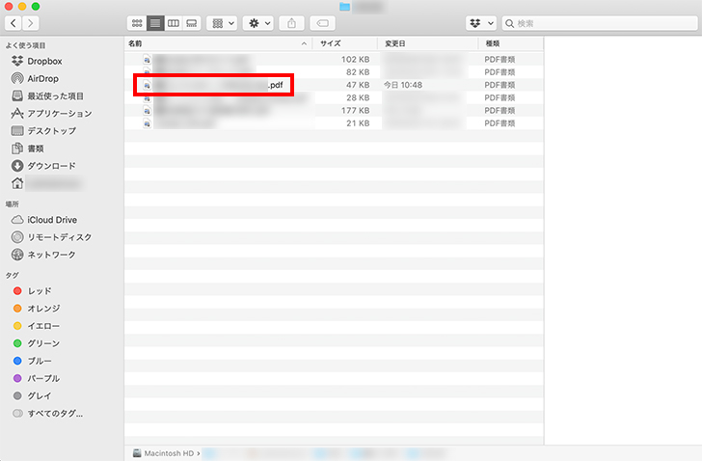Switch to gallery view
Viewport: 702px width, 461px height.
[192, 23]
